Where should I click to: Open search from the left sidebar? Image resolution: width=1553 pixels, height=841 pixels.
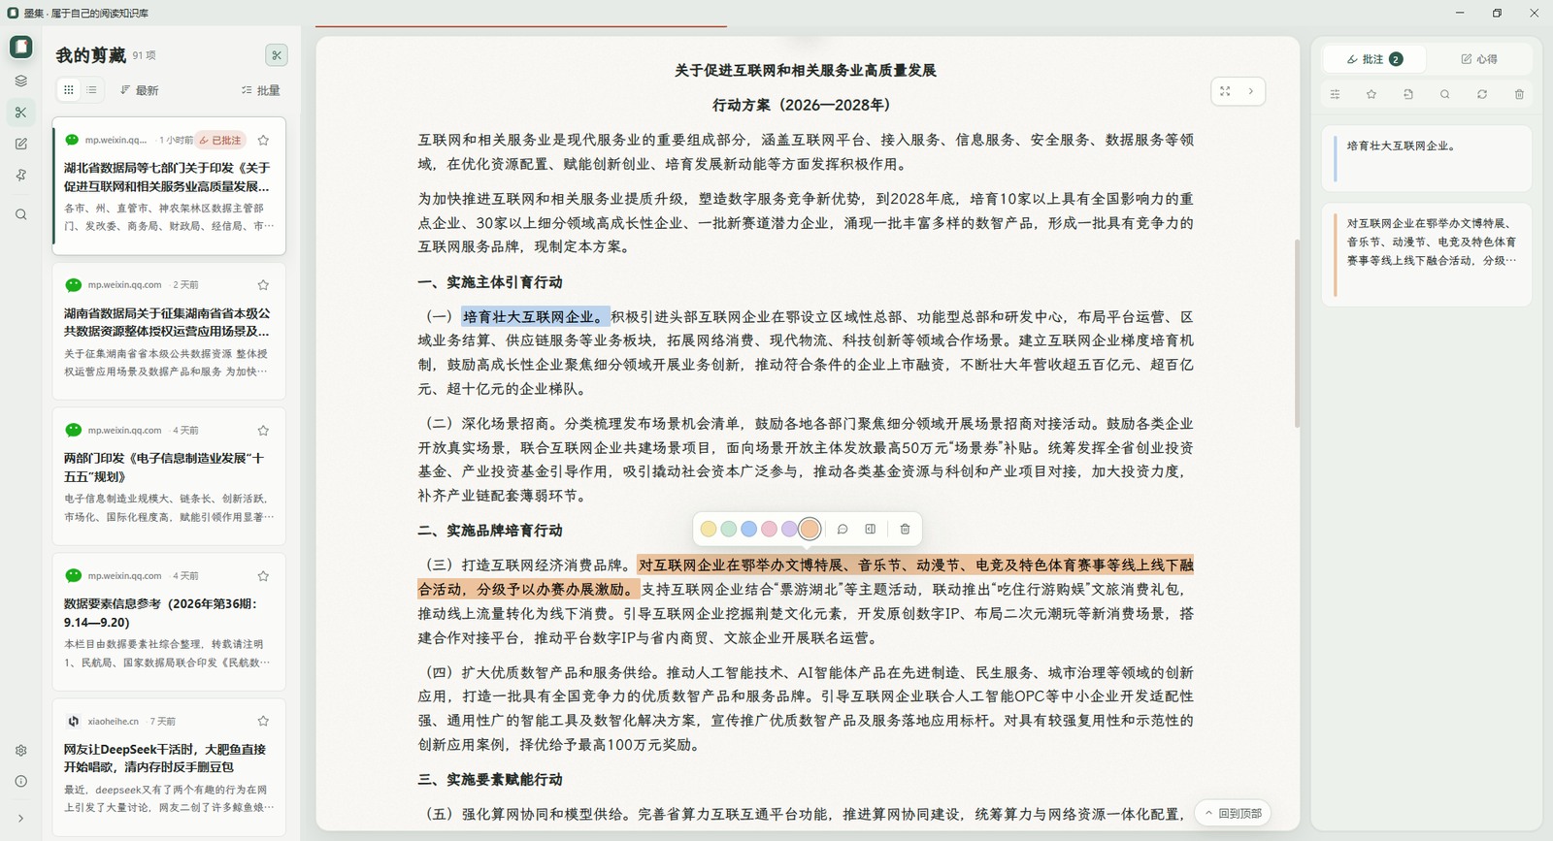pyautogui.click(x=20, y=214)
